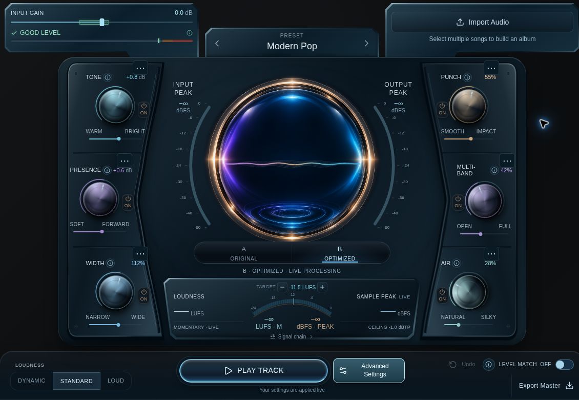Toggle the Width module ON power switch

(x=143, y=295)
